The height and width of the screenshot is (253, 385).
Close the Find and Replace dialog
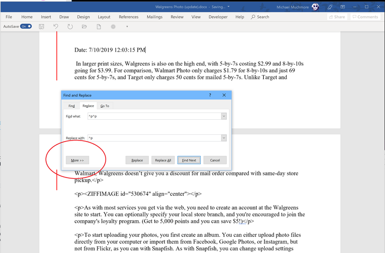pos(225,95)
